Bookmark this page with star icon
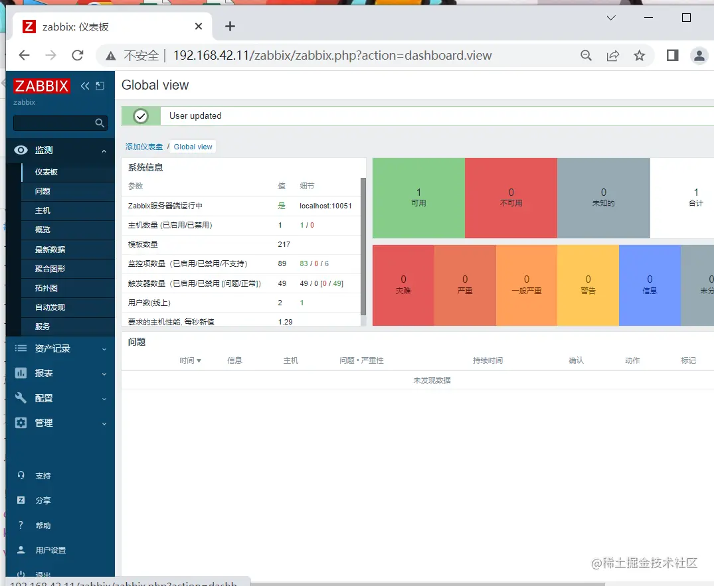 tap(640, 56)
